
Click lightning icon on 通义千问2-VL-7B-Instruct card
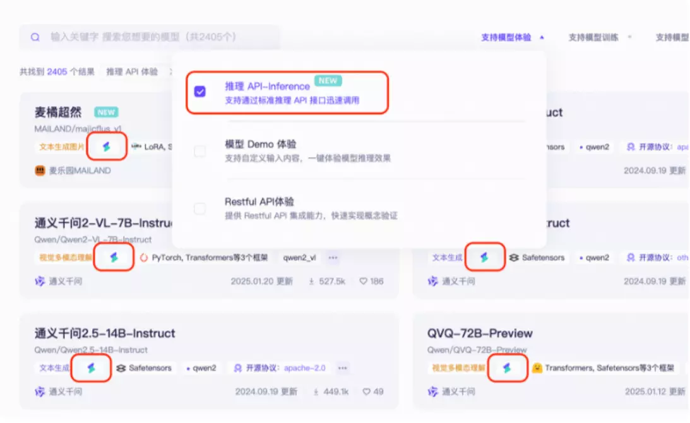tap(114, 257)
